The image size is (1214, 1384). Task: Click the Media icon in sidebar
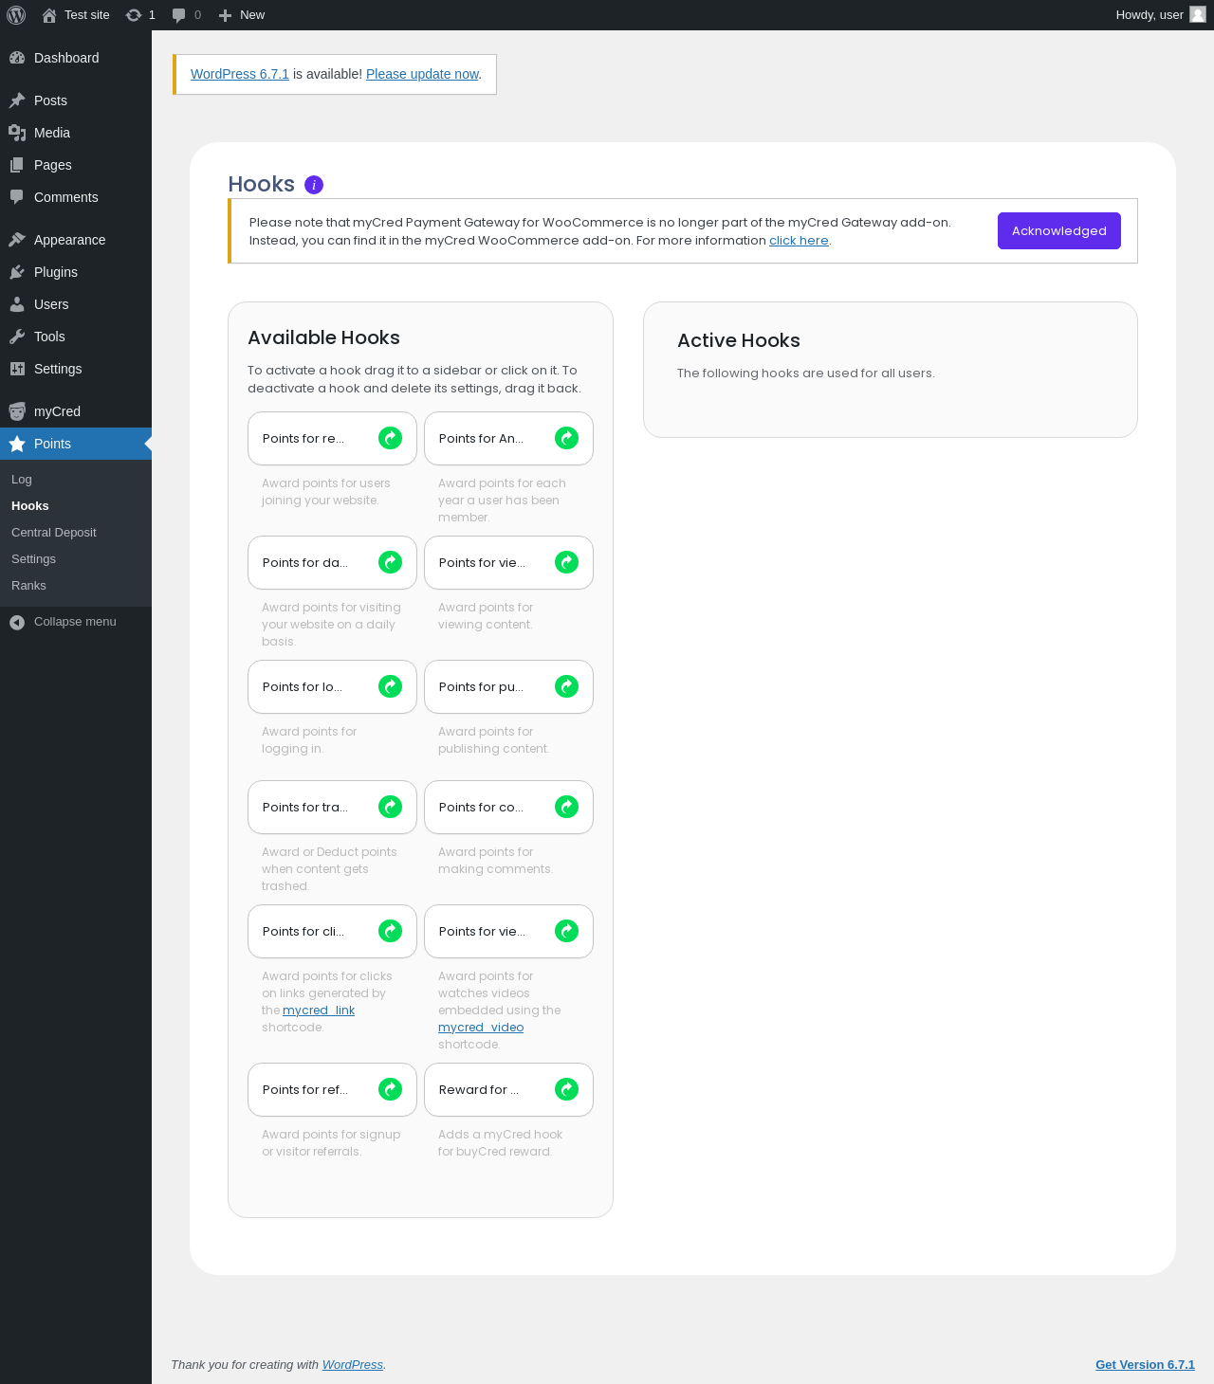pyautogui.click(x=17, y=133)
